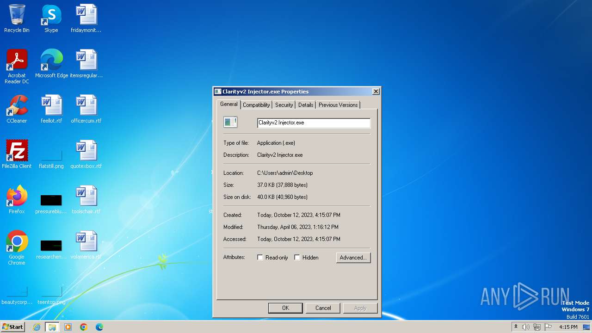This screenshot has width=592, height=333.
Task: Enable the Read-only attribute checkbox
Action: coord(260,258)
